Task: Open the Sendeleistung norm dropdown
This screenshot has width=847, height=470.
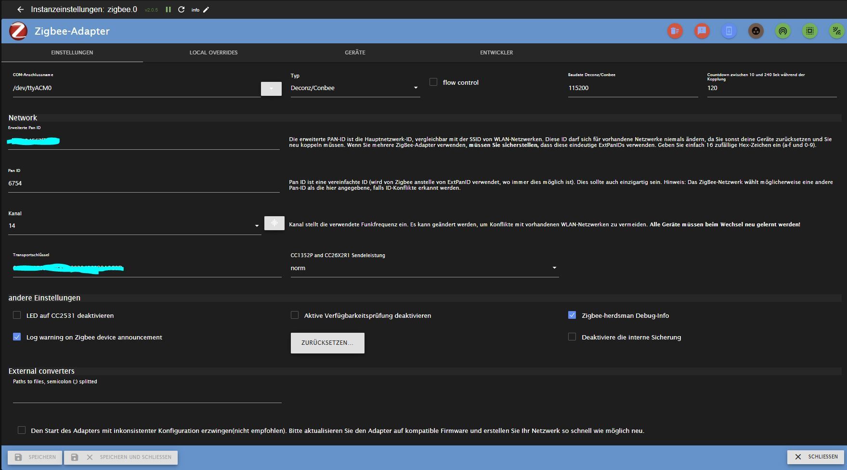Action: pos(425,268)
